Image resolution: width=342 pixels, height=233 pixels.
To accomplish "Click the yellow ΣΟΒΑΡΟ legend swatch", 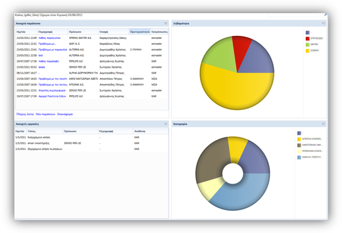I will click(x=308, y=50).
